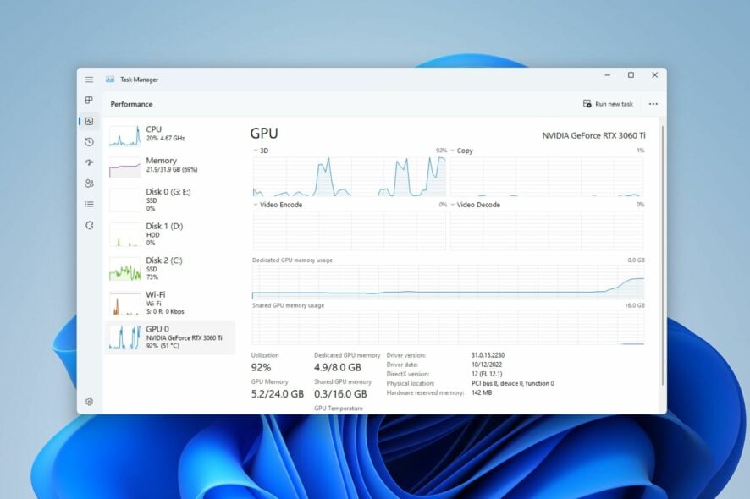This screenshot has height=499, width=750.
Task: Click the Task Manager app icon
Action: click(110, 80)
